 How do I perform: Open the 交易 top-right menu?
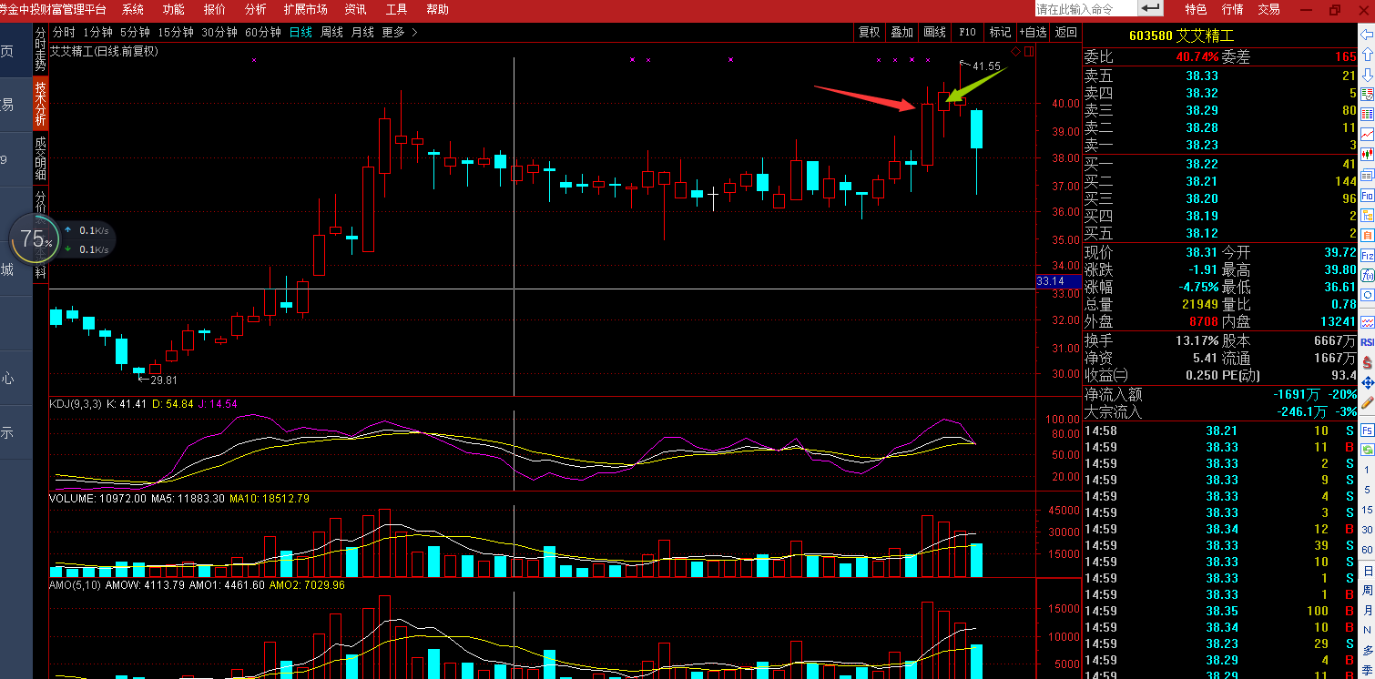(x=1268, y=9)
